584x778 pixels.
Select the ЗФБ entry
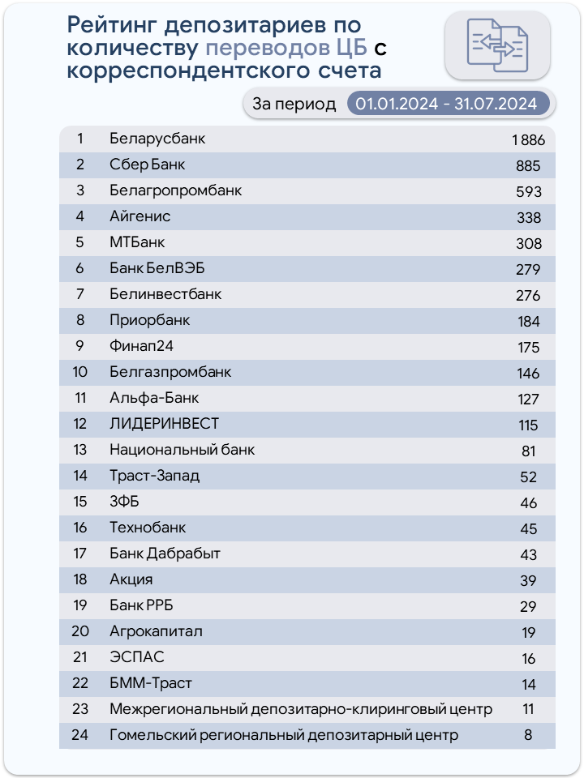pyautogui.click(x=125, y=502)
